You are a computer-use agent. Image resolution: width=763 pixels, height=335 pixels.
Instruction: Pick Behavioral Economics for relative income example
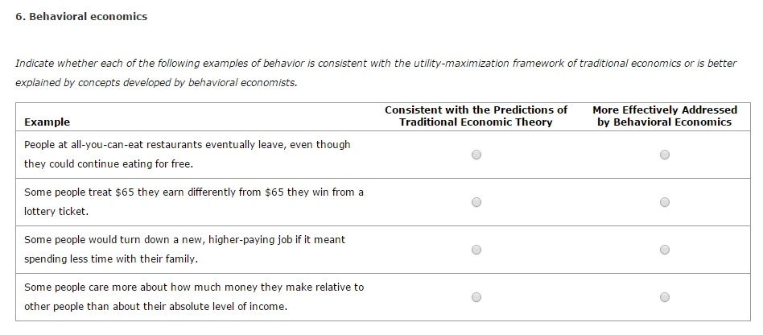[665, 297]
